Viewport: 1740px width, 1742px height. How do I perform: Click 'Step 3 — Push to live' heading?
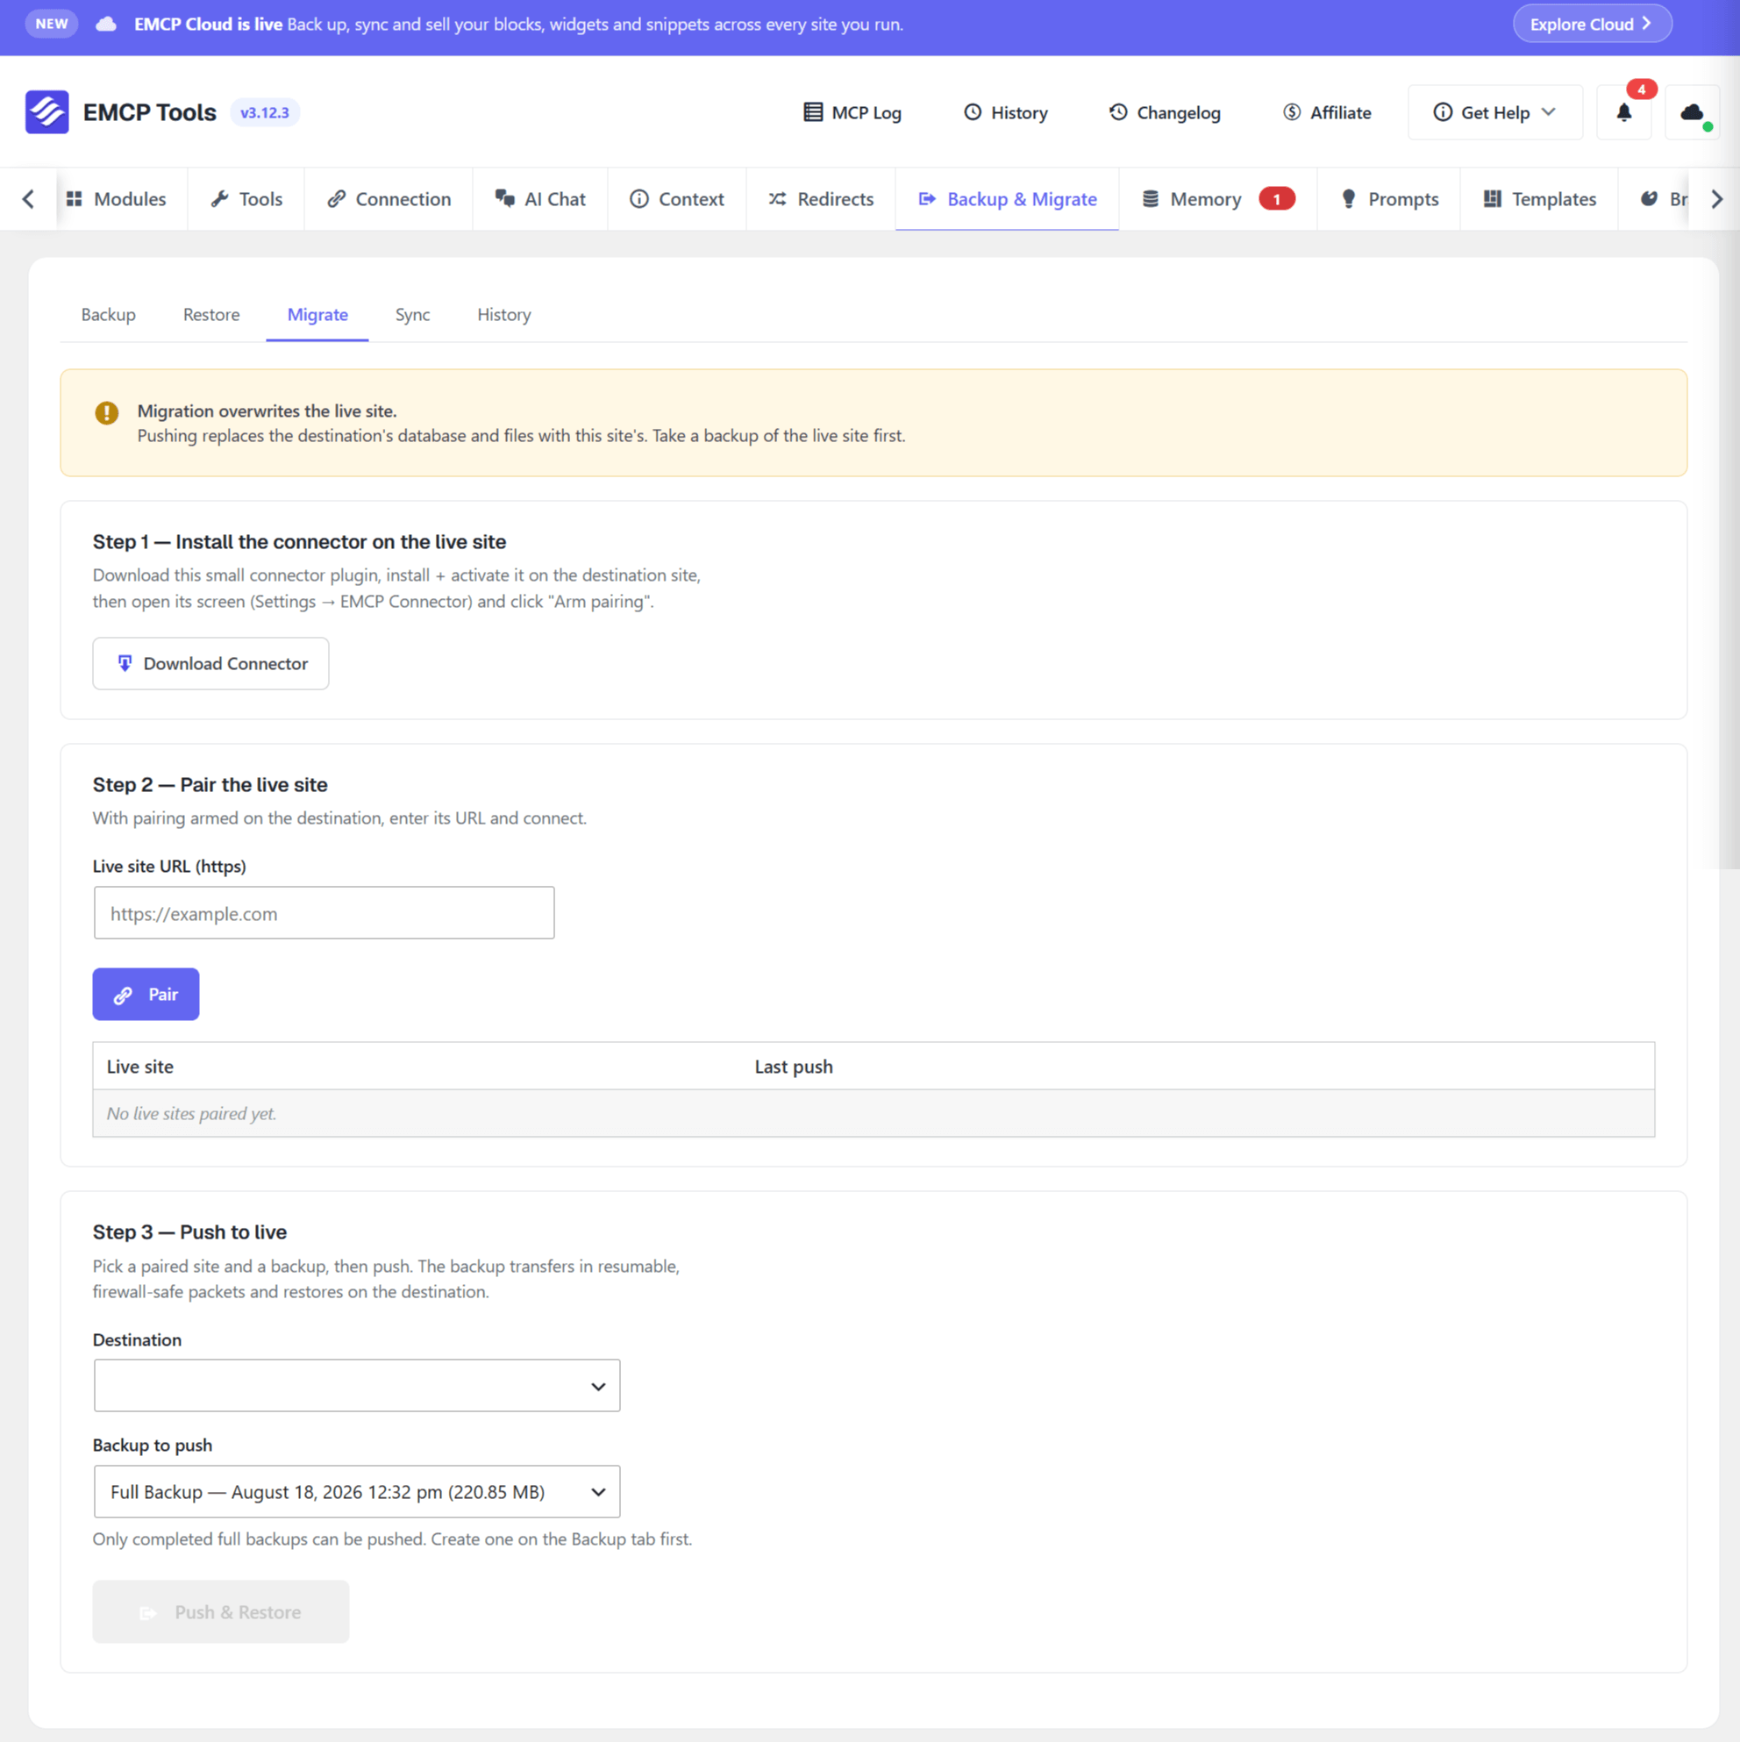(189, 1232)
